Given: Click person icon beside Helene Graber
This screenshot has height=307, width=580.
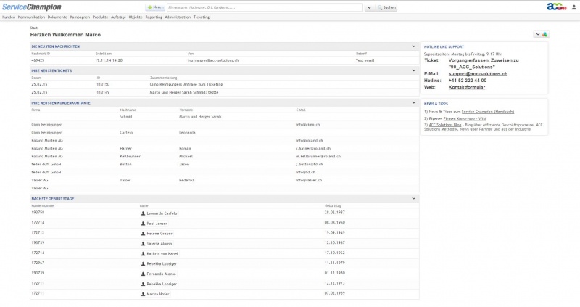Looking at the screenshot, I should click(143, 233).
